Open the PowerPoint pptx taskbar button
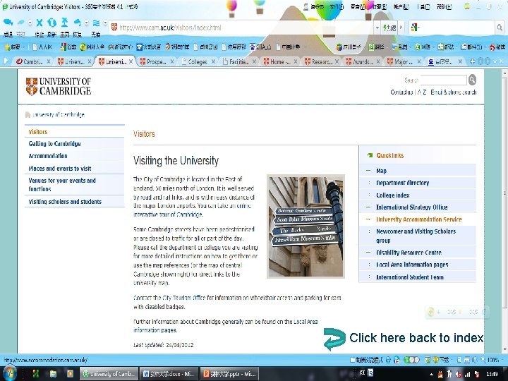 pos(229,374)
